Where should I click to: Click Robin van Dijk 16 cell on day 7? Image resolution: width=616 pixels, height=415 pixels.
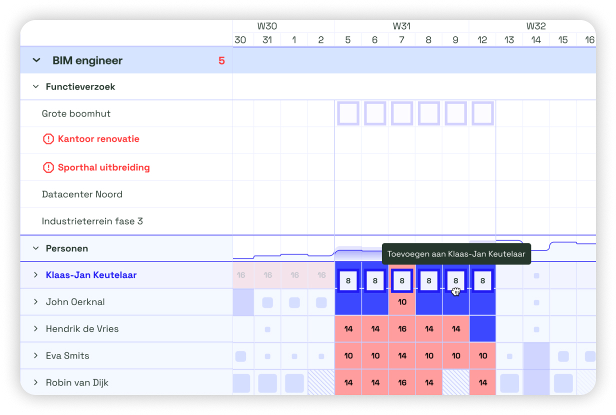coord(402,382)
